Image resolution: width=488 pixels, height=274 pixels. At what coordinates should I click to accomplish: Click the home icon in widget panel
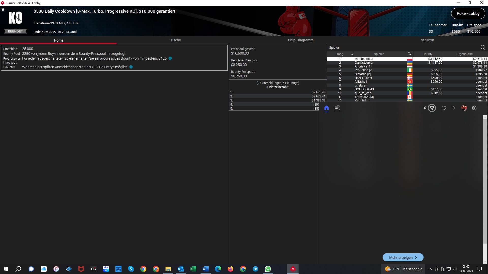point(327,108)
